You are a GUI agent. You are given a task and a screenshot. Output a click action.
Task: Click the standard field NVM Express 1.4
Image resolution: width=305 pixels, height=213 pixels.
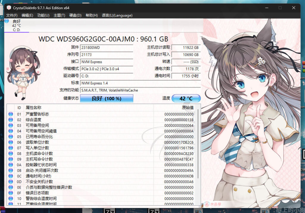[140, 83]
